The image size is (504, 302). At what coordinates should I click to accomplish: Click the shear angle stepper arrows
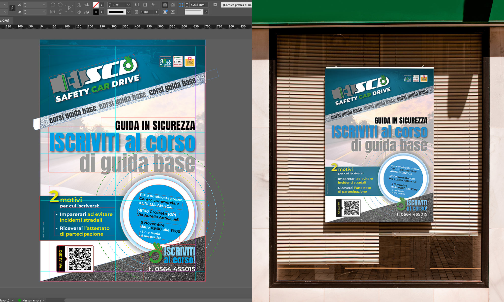25,12
